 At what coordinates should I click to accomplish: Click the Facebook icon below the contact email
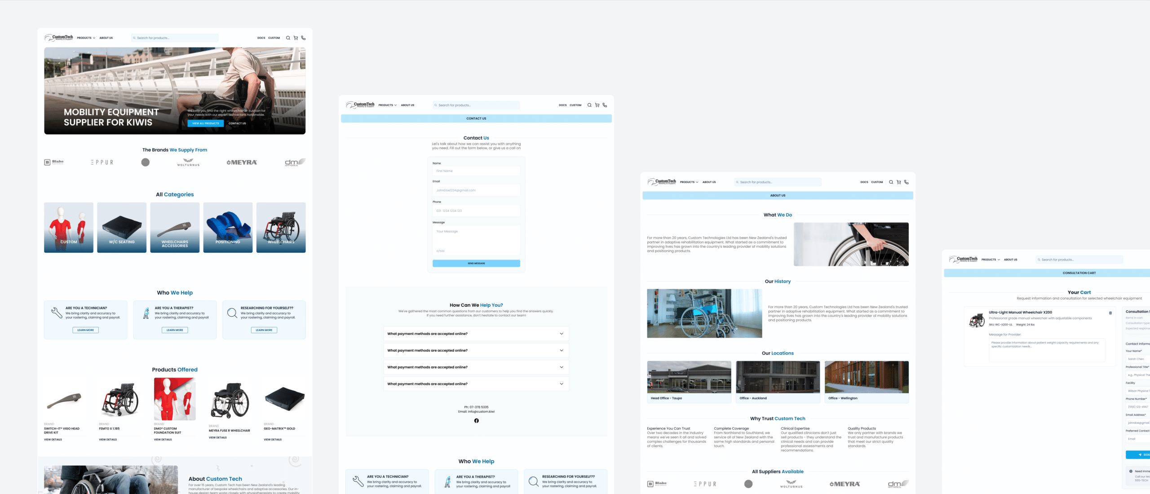coord(476,421)
